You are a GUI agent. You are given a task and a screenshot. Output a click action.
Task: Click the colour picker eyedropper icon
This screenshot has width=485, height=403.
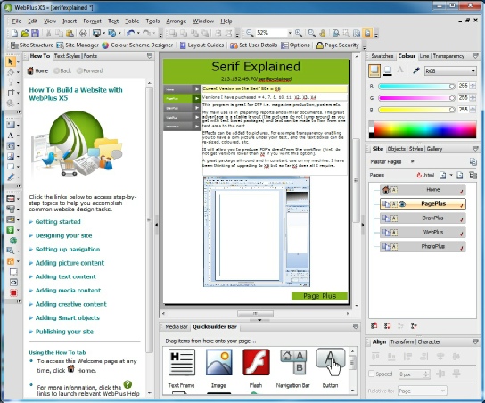click(x=416, y=70)
